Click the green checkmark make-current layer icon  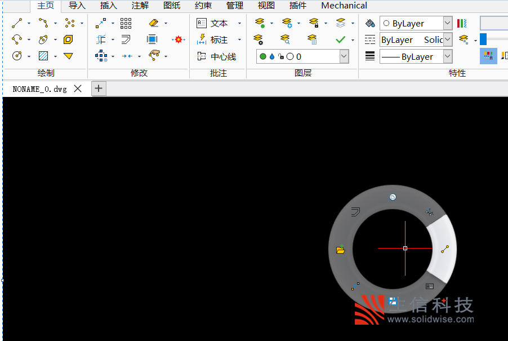coord(340,39)
